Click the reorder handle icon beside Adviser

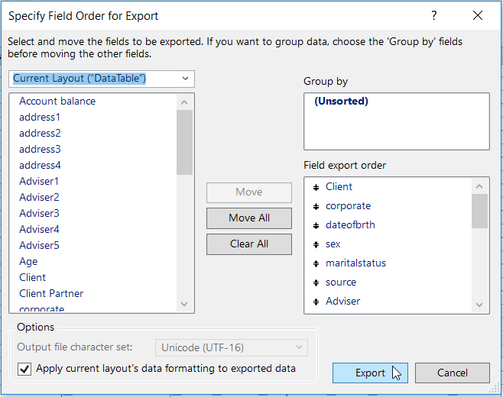316,302
